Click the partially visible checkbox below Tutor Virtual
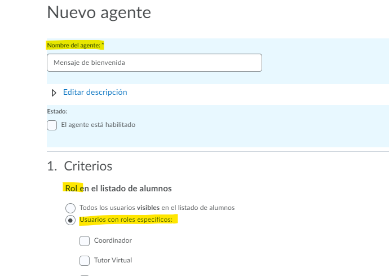 (85, 275)
